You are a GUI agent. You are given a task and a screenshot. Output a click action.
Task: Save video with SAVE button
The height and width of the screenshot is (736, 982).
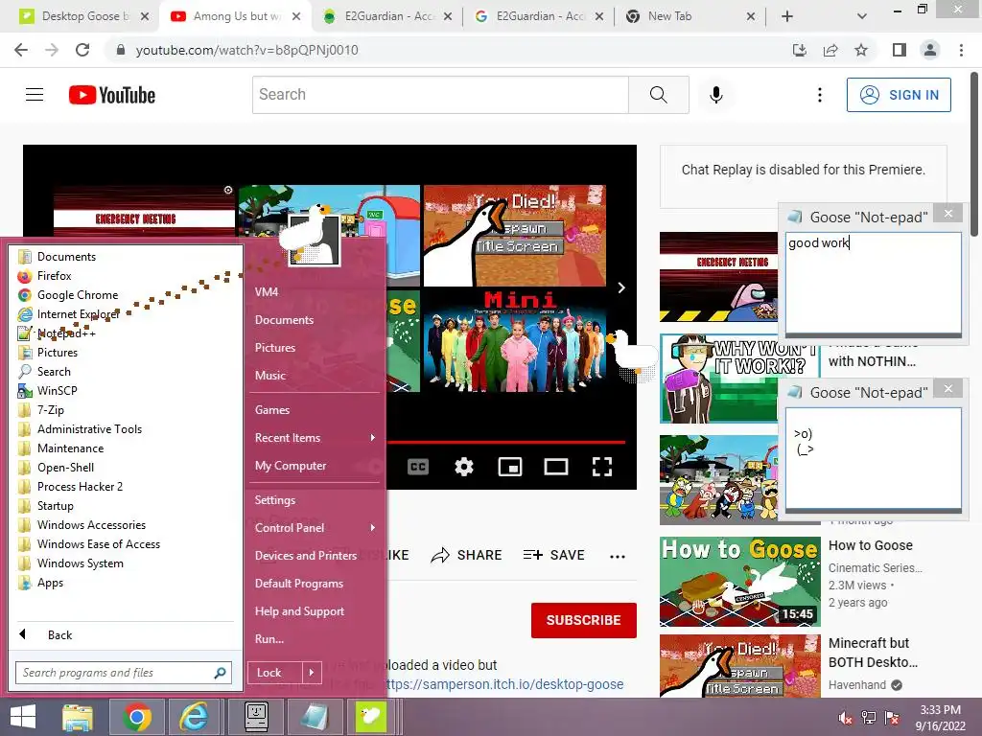(553, 555)
